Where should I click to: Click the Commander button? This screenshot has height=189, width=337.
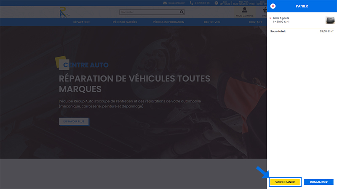pyautogui.click(x=319, y=182)
